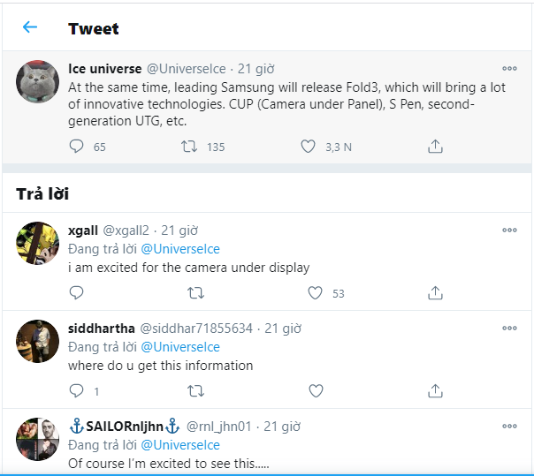Image resolution: width=534 pixels, height=476 pixels.
Task: Open more options on Ice universe tweet
Action: tap(509, 68)
